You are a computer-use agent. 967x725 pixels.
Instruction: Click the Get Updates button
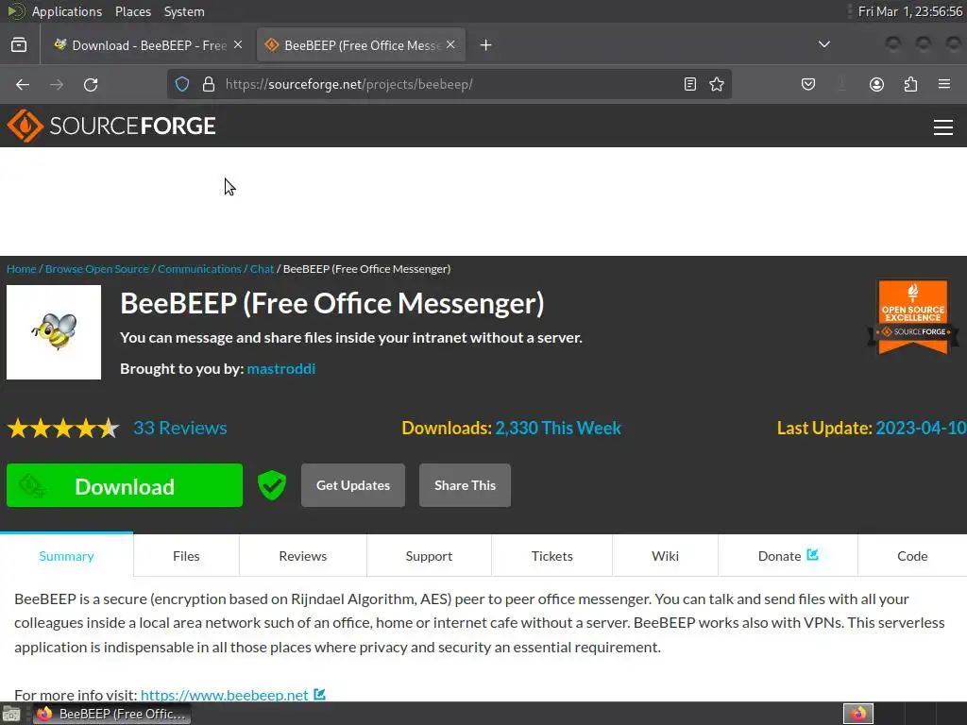coord(353,485)
